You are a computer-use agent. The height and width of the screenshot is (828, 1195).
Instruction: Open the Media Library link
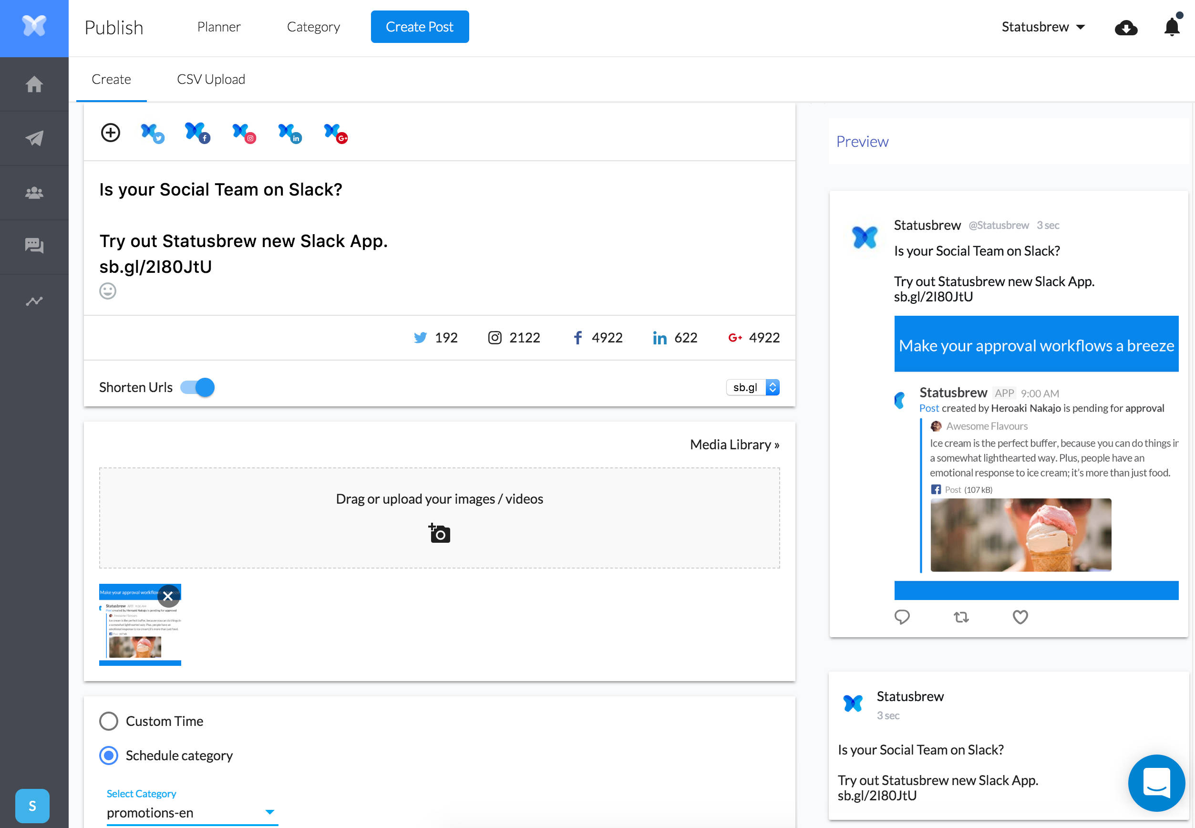pos(733,444)
